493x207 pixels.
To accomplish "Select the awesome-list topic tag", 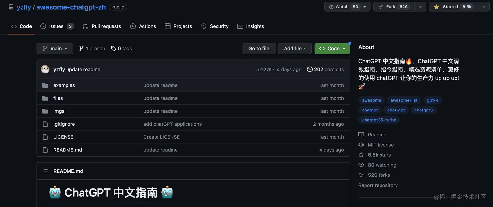I will tap(404, 100).
